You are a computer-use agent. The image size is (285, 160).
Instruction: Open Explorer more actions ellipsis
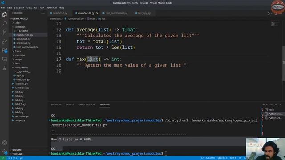[43, 13]
